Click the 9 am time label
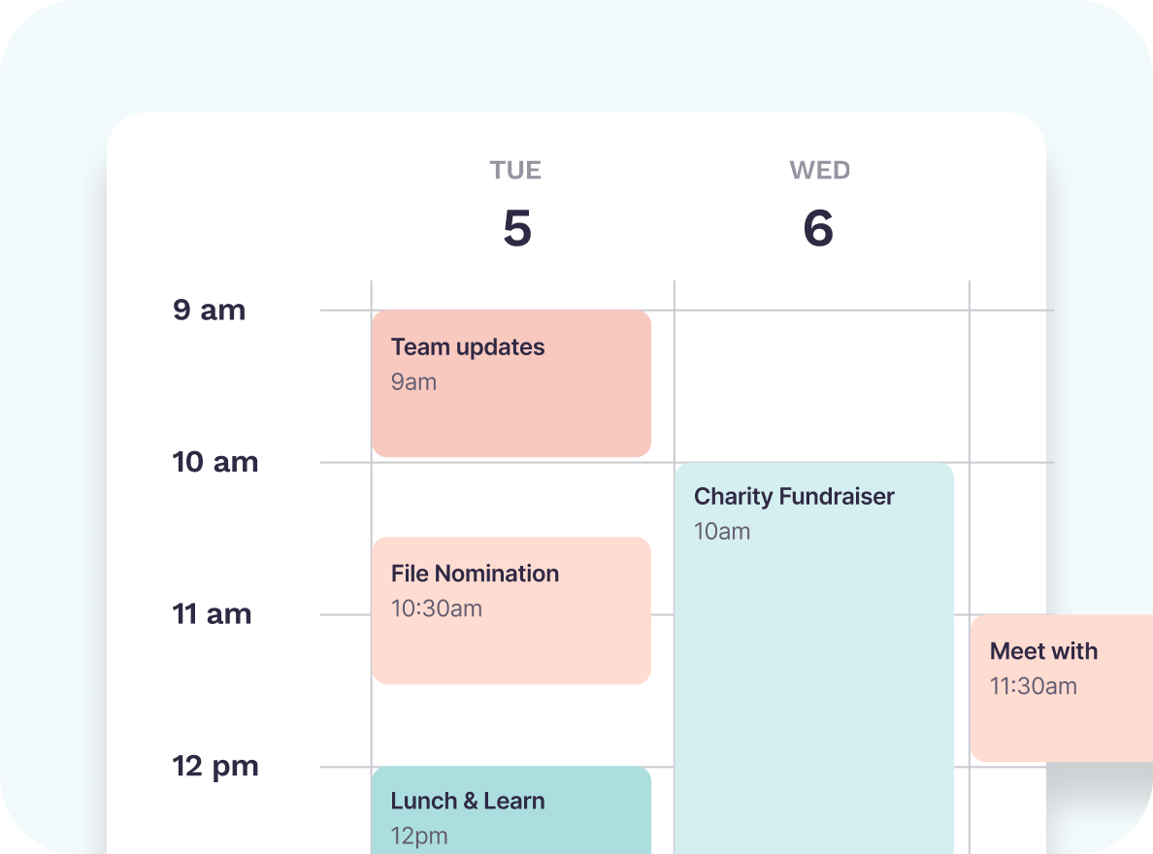 [210, 311]
